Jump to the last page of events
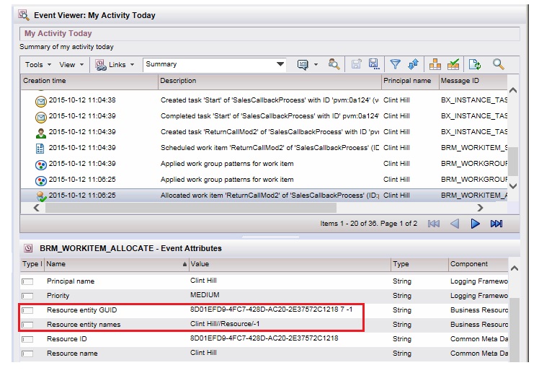This screenshot has width=539, height=373. pyautogui.click(x=496, y=224)
